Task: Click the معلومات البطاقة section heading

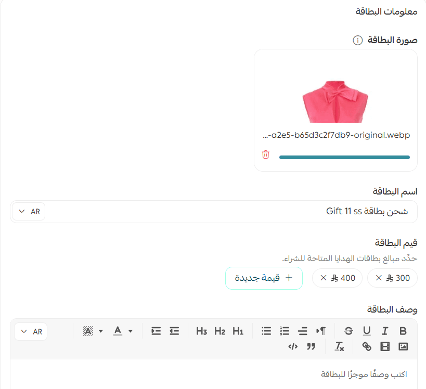Action: tap(386, 11)
